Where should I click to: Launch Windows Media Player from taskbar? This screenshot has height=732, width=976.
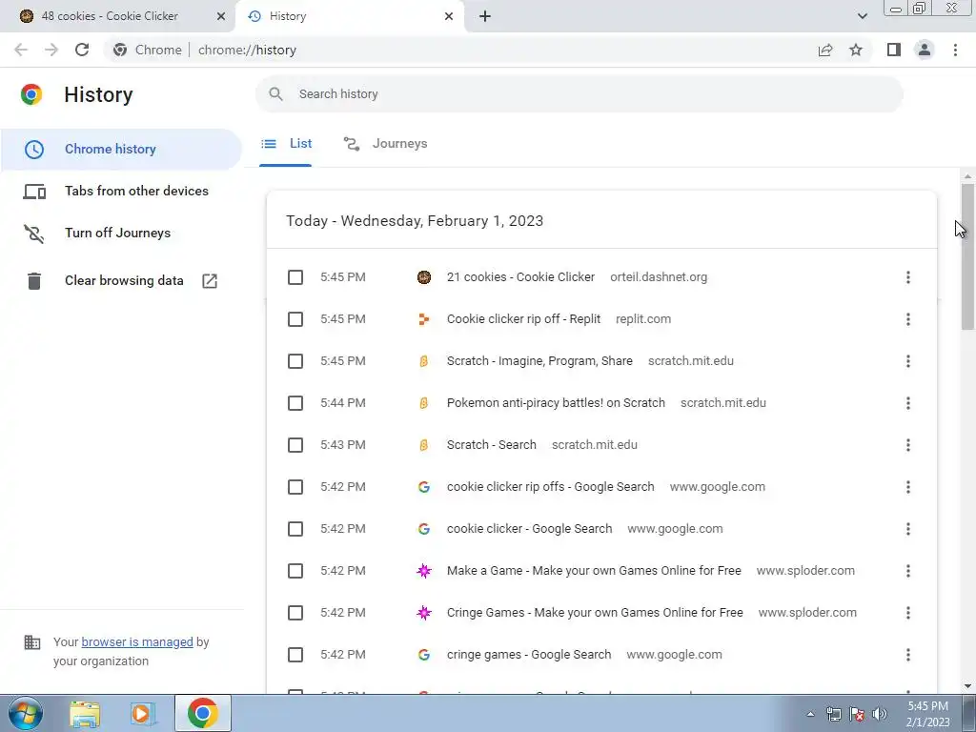click(143, 714)
